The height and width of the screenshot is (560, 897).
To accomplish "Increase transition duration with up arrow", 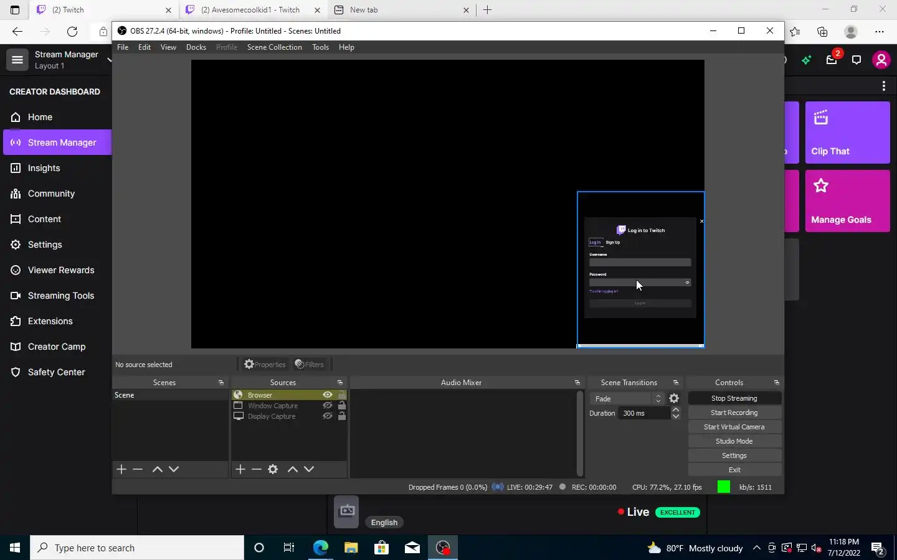I will click(676, 410).
